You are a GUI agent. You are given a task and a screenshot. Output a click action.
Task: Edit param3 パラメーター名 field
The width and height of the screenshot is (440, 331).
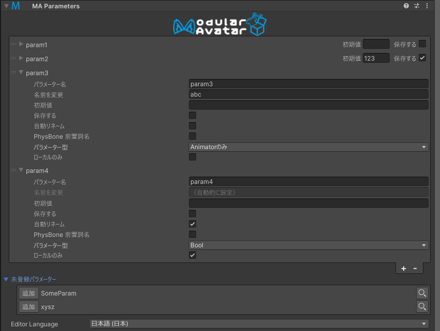(308, 84)
